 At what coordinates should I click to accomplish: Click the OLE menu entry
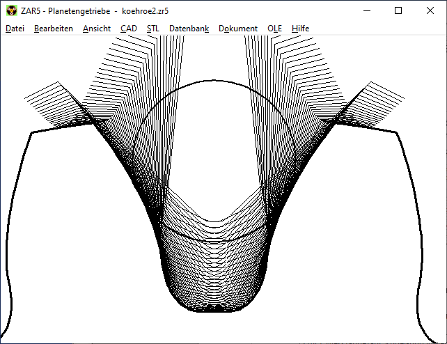(274, 29)
